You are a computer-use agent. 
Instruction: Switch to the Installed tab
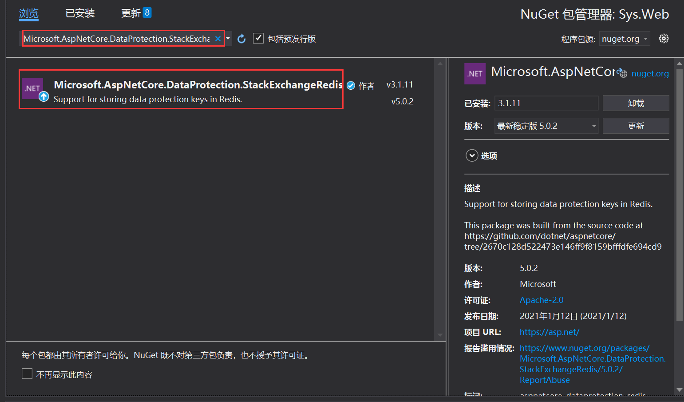click(x=80, y=13)
